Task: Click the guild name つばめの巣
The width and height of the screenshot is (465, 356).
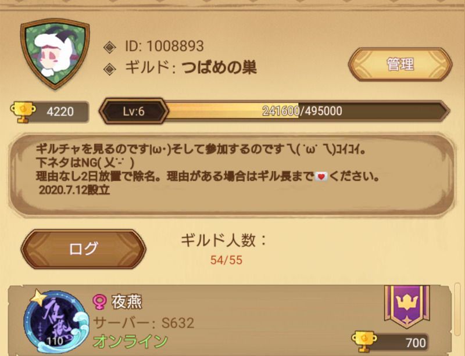Action: [x=219, y=68]
